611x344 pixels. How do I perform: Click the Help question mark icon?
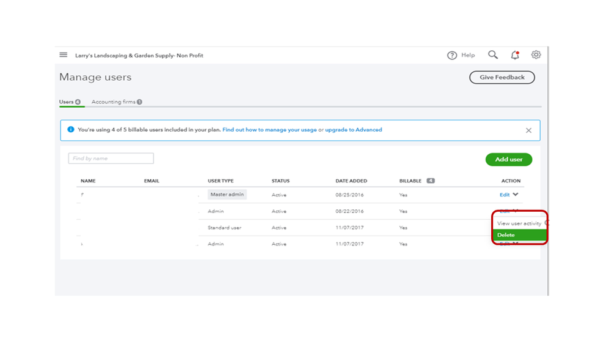point(452,55)
